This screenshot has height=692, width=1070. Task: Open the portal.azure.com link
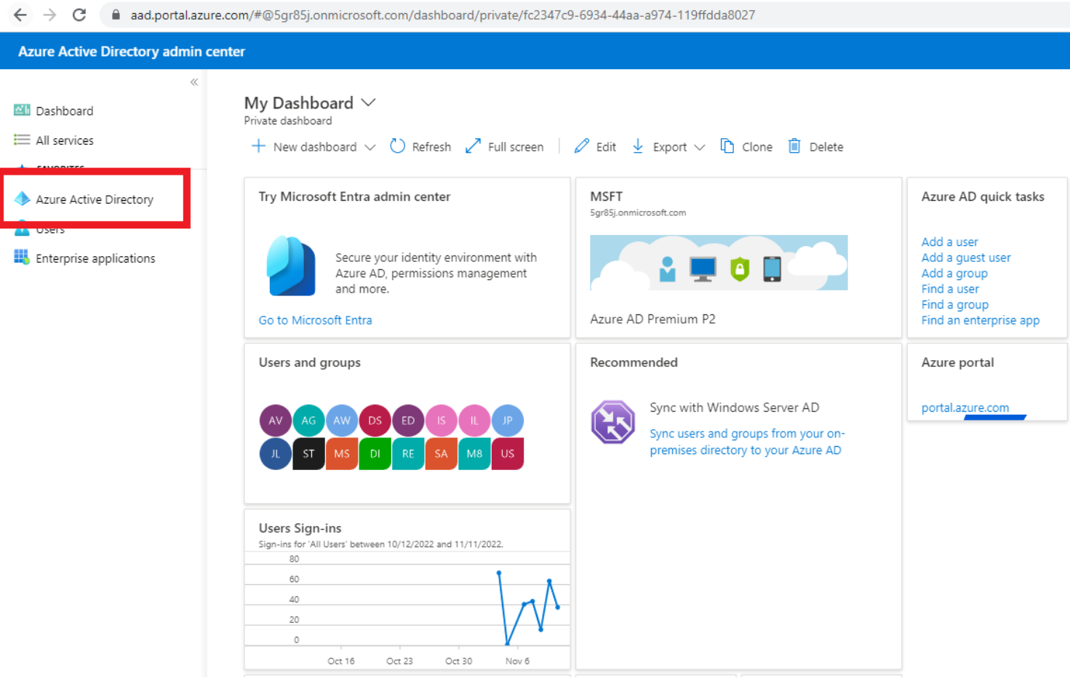pos(965,407)
